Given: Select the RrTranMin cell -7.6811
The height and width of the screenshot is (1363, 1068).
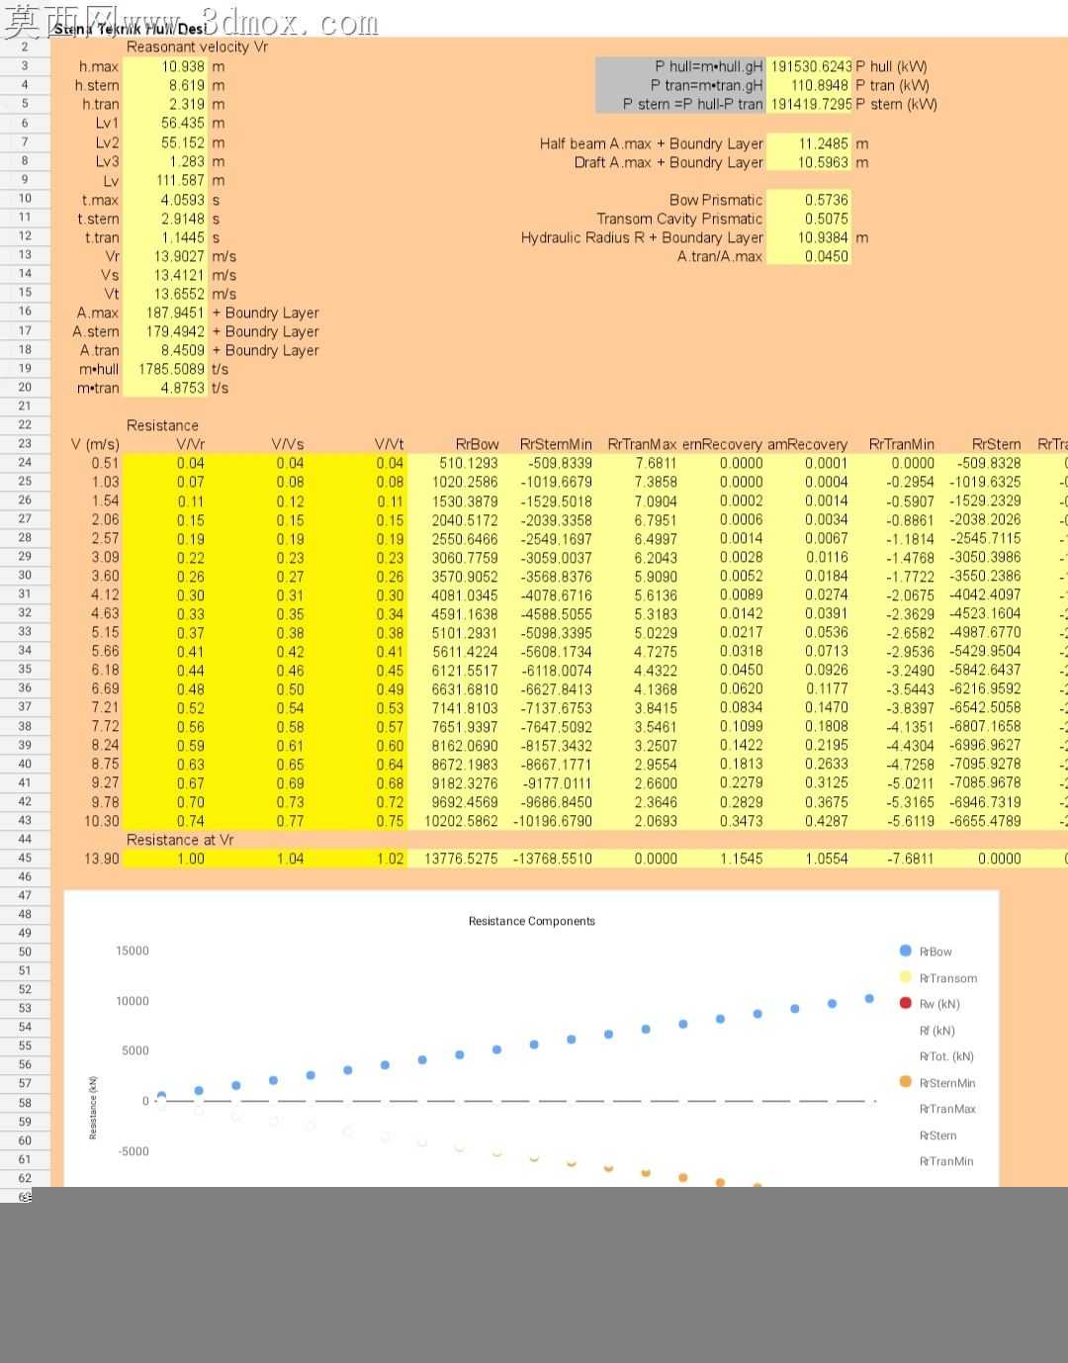Looking at the screenshot, I should point(911,858).
